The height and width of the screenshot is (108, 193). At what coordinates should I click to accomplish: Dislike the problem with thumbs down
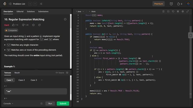click(25, 25)
